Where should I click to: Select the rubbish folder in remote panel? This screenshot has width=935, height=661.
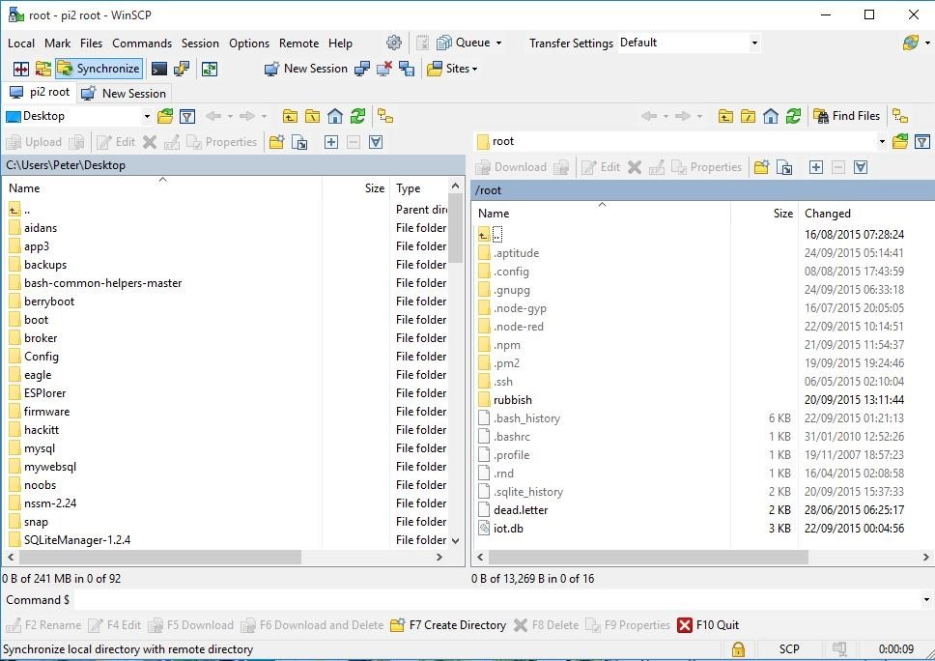pyautogui.click(x=512, y=400)
